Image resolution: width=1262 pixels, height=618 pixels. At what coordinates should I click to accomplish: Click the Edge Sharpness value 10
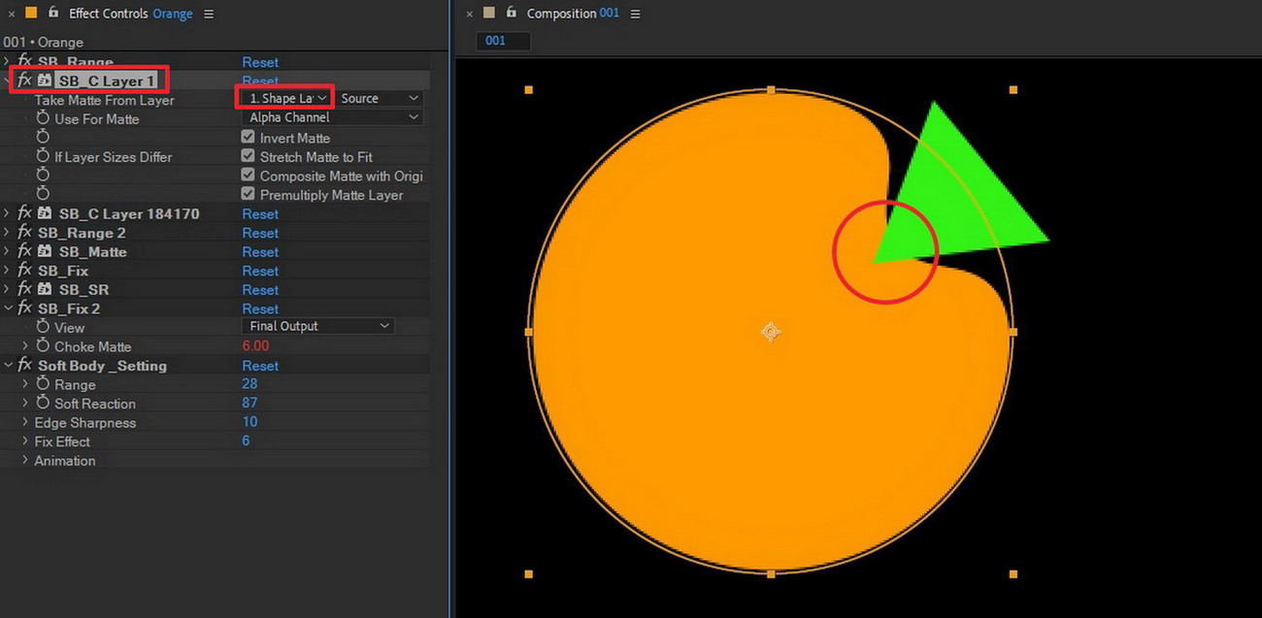[x=249, y=422]
